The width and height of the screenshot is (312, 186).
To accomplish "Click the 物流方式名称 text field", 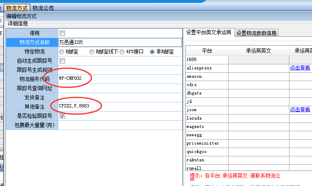I will 120,42.
